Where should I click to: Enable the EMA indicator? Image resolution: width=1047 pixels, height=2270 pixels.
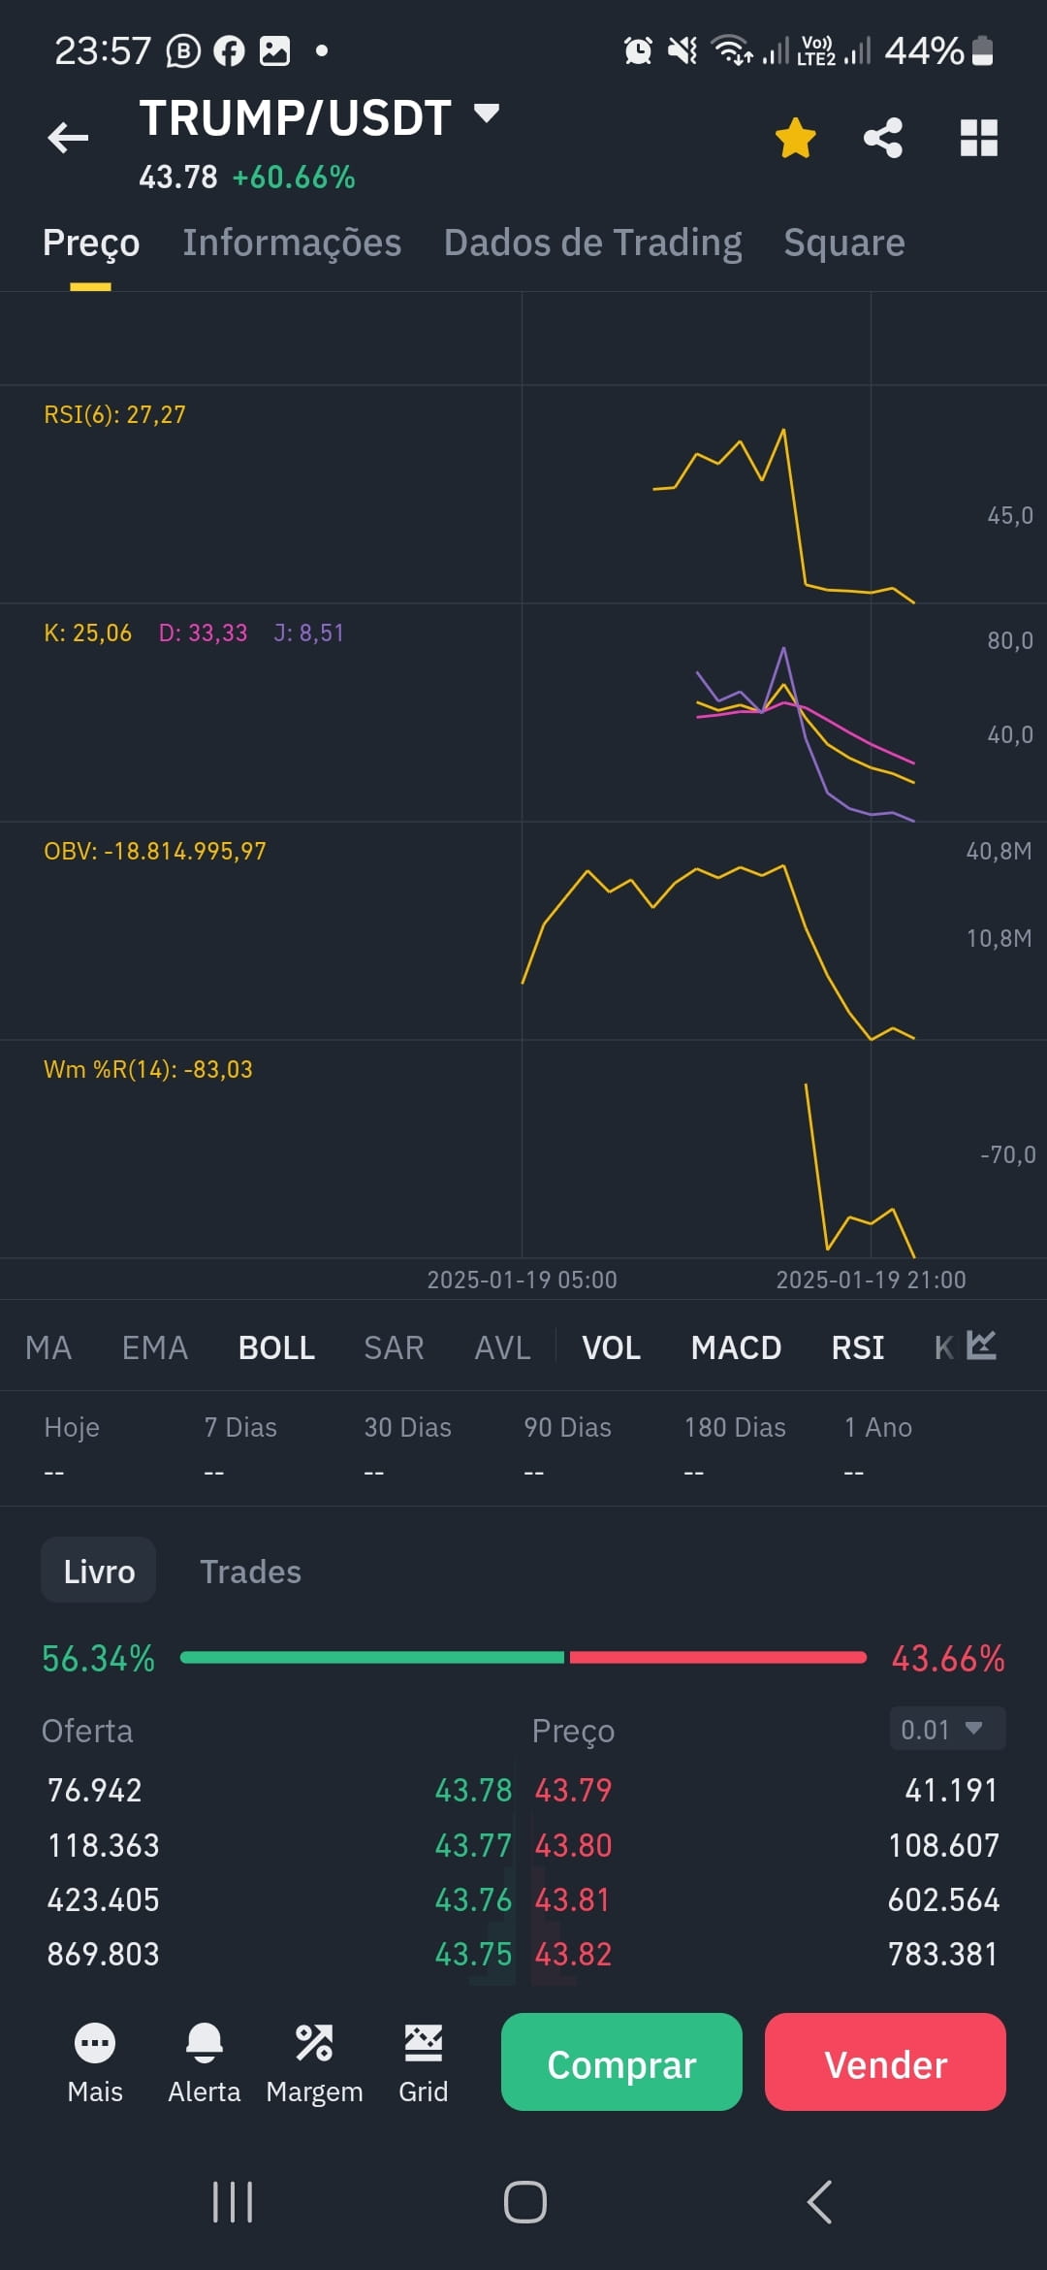[x=154, y=1347]
